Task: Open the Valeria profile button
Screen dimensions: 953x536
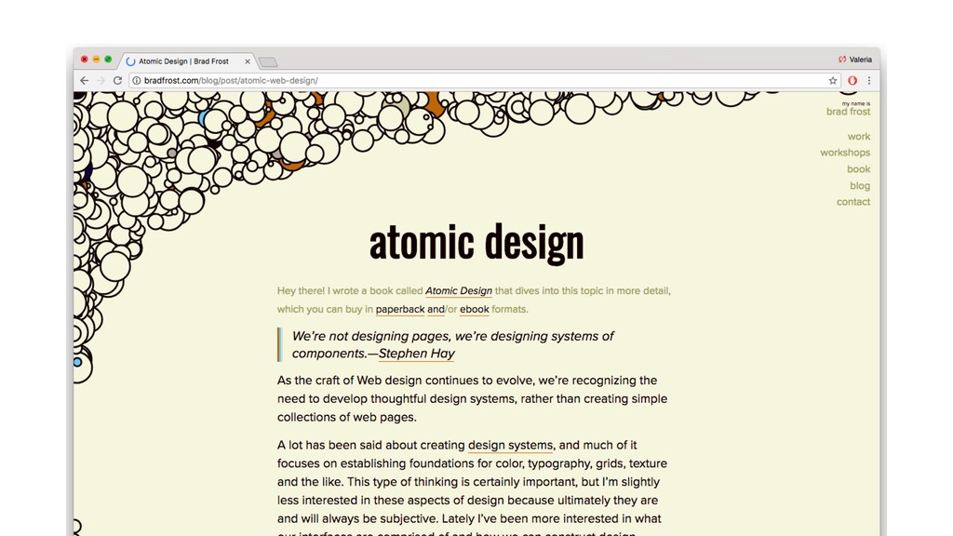Action: [855, 60]
